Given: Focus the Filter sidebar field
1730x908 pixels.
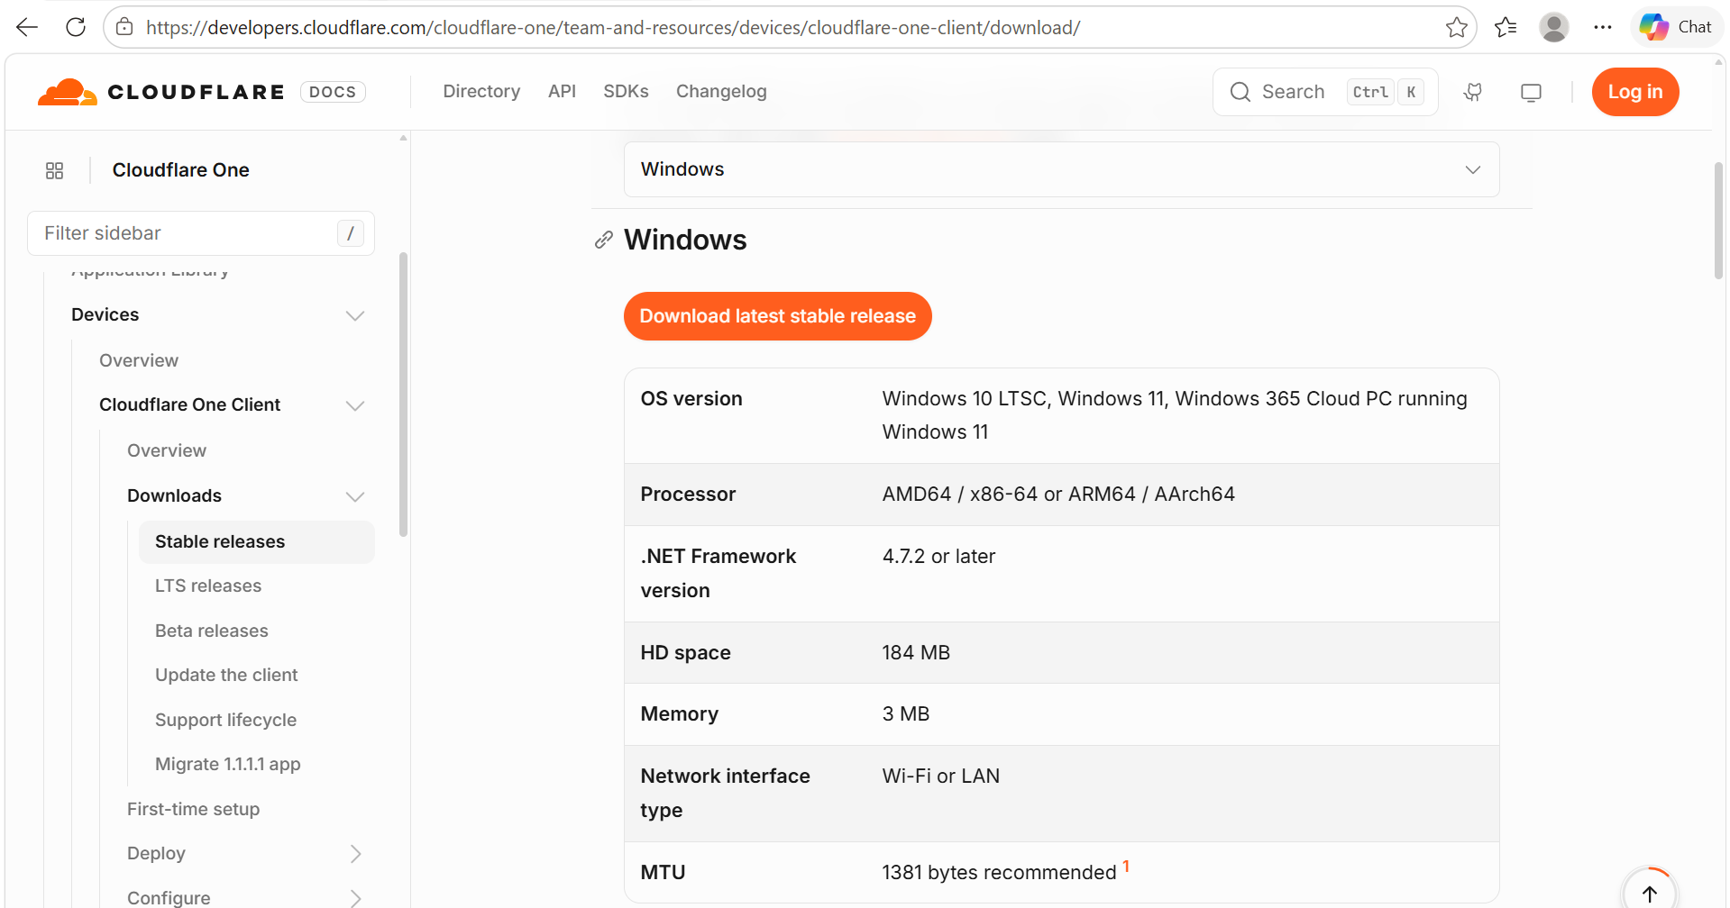Looking at the screenshot, I should click(200, 233).
